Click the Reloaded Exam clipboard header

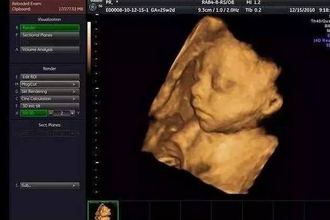click(48, 6)
